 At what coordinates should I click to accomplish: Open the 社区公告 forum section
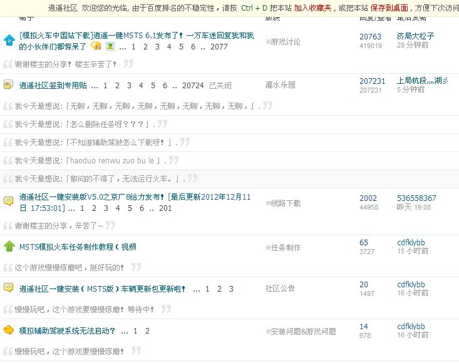coord(280,289)
